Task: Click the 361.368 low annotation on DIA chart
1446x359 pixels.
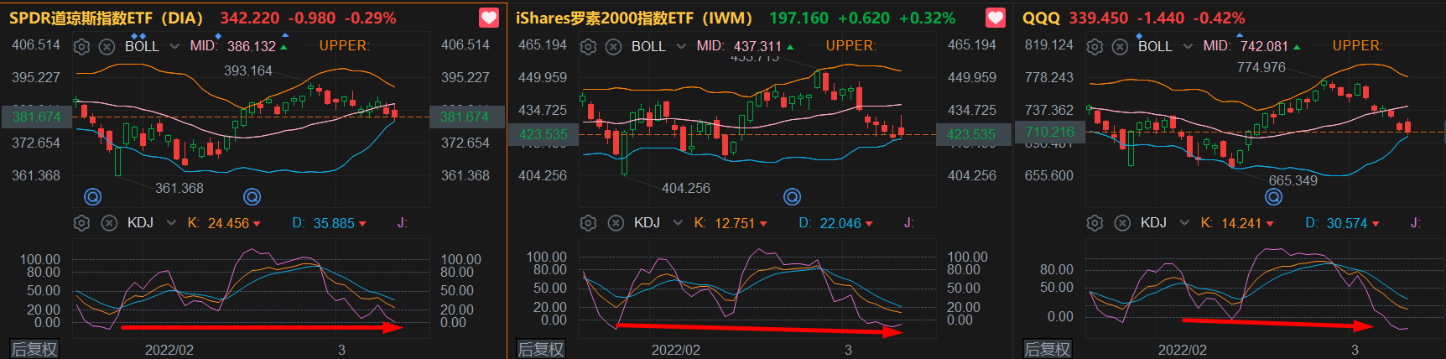Action: click(179, 188)
